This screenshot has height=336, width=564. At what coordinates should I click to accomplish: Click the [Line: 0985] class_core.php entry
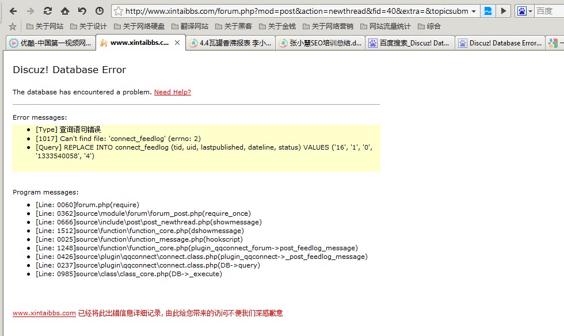[129, 274]
